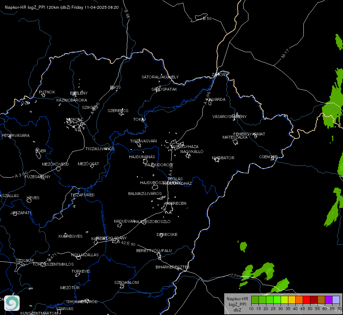Click the GYOMAENDRŐD town label
The height and width of the screenshot is (315, 343).
pyautogui.click(x=82, y=302)
